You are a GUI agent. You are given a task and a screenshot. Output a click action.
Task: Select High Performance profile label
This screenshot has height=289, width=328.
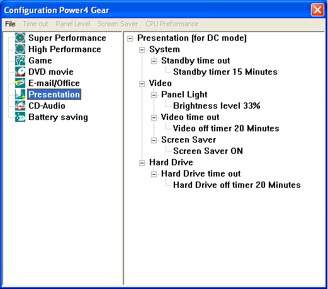(x=65, y=49)
